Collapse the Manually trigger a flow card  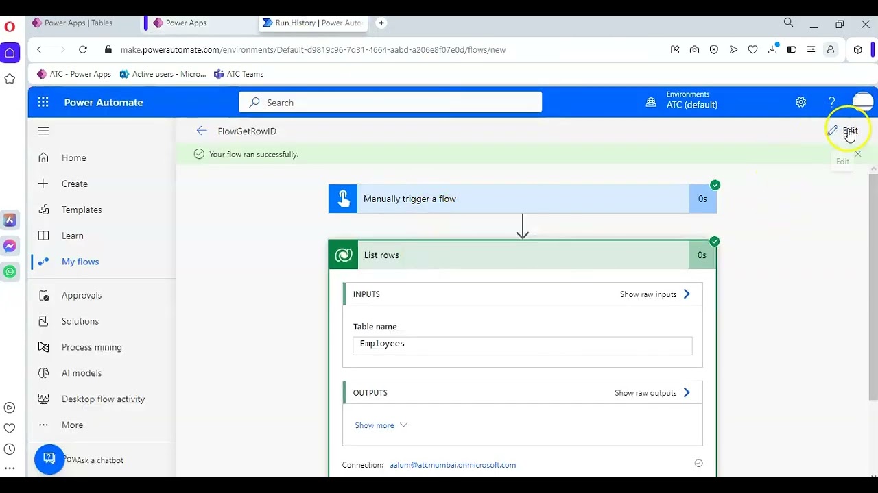coord(523,199)
